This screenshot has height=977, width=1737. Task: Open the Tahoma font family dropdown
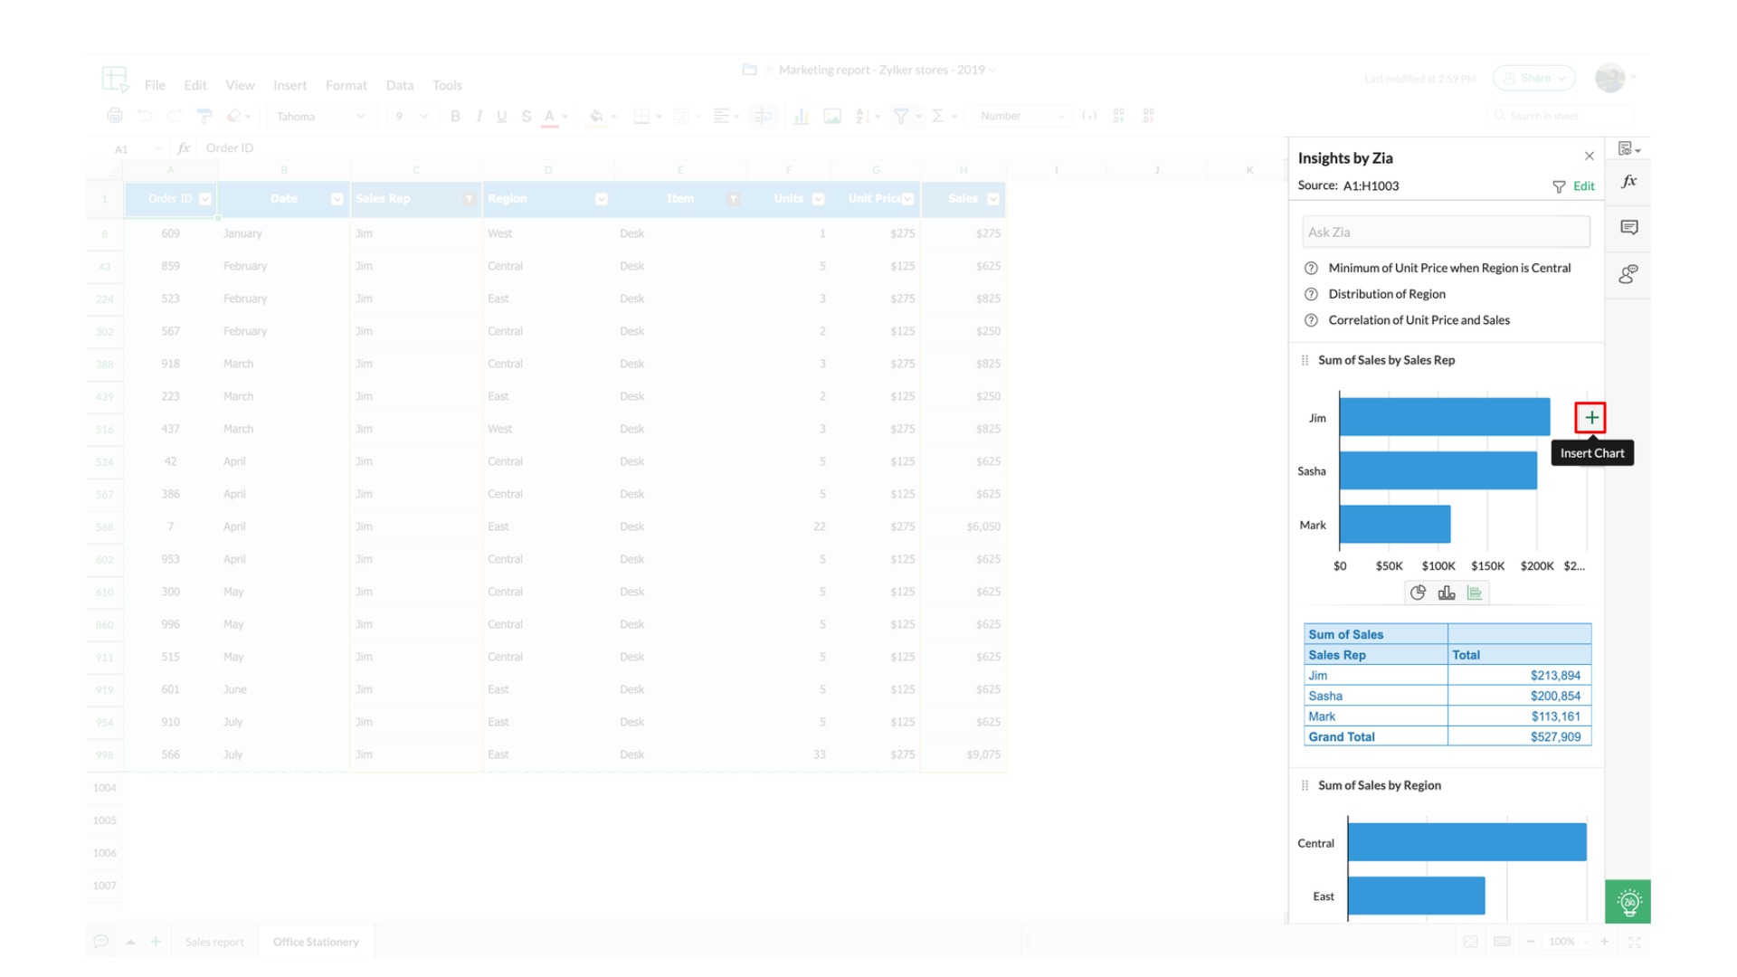pos(321,116)
